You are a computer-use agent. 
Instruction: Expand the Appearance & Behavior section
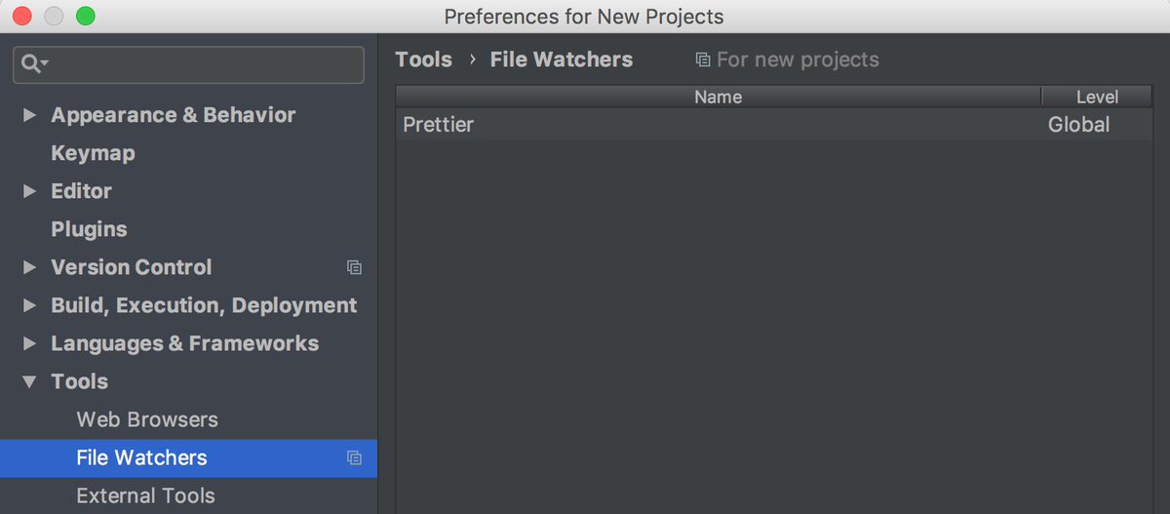coord(30,115)
